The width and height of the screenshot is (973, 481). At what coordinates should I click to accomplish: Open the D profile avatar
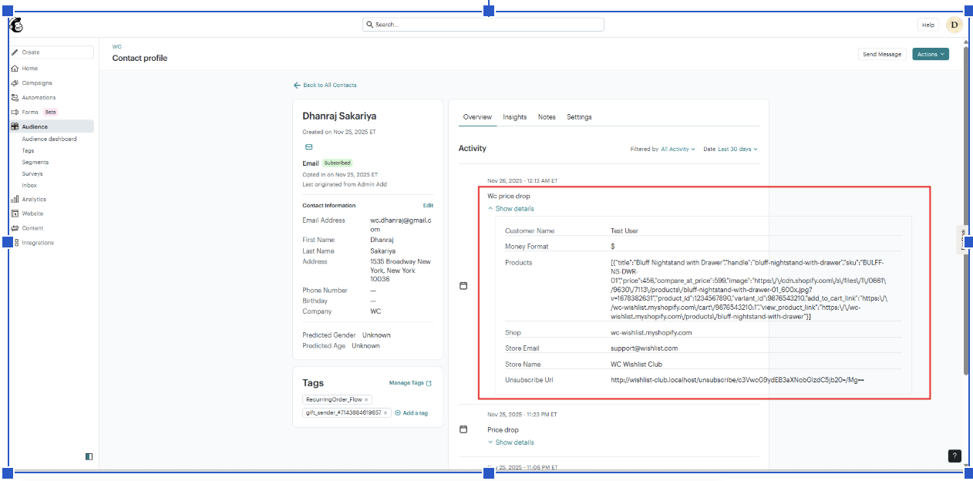(954, 25)
